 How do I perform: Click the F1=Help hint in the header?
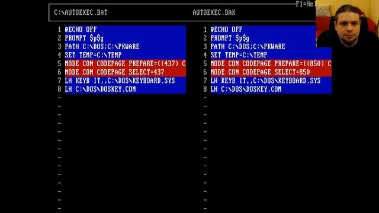tap(306, 4)
